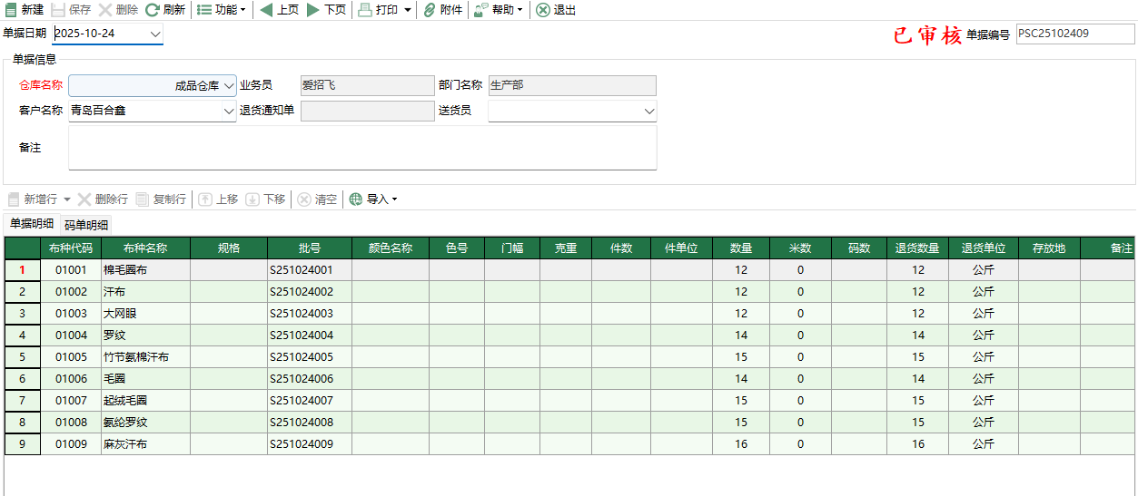Click cell 竹节氨棉汗布
The image size is (1138, 496).
146,356
